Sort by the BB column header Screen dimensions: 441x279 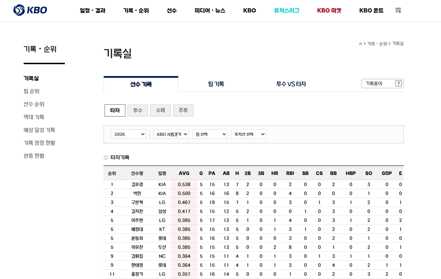[333, 173]
